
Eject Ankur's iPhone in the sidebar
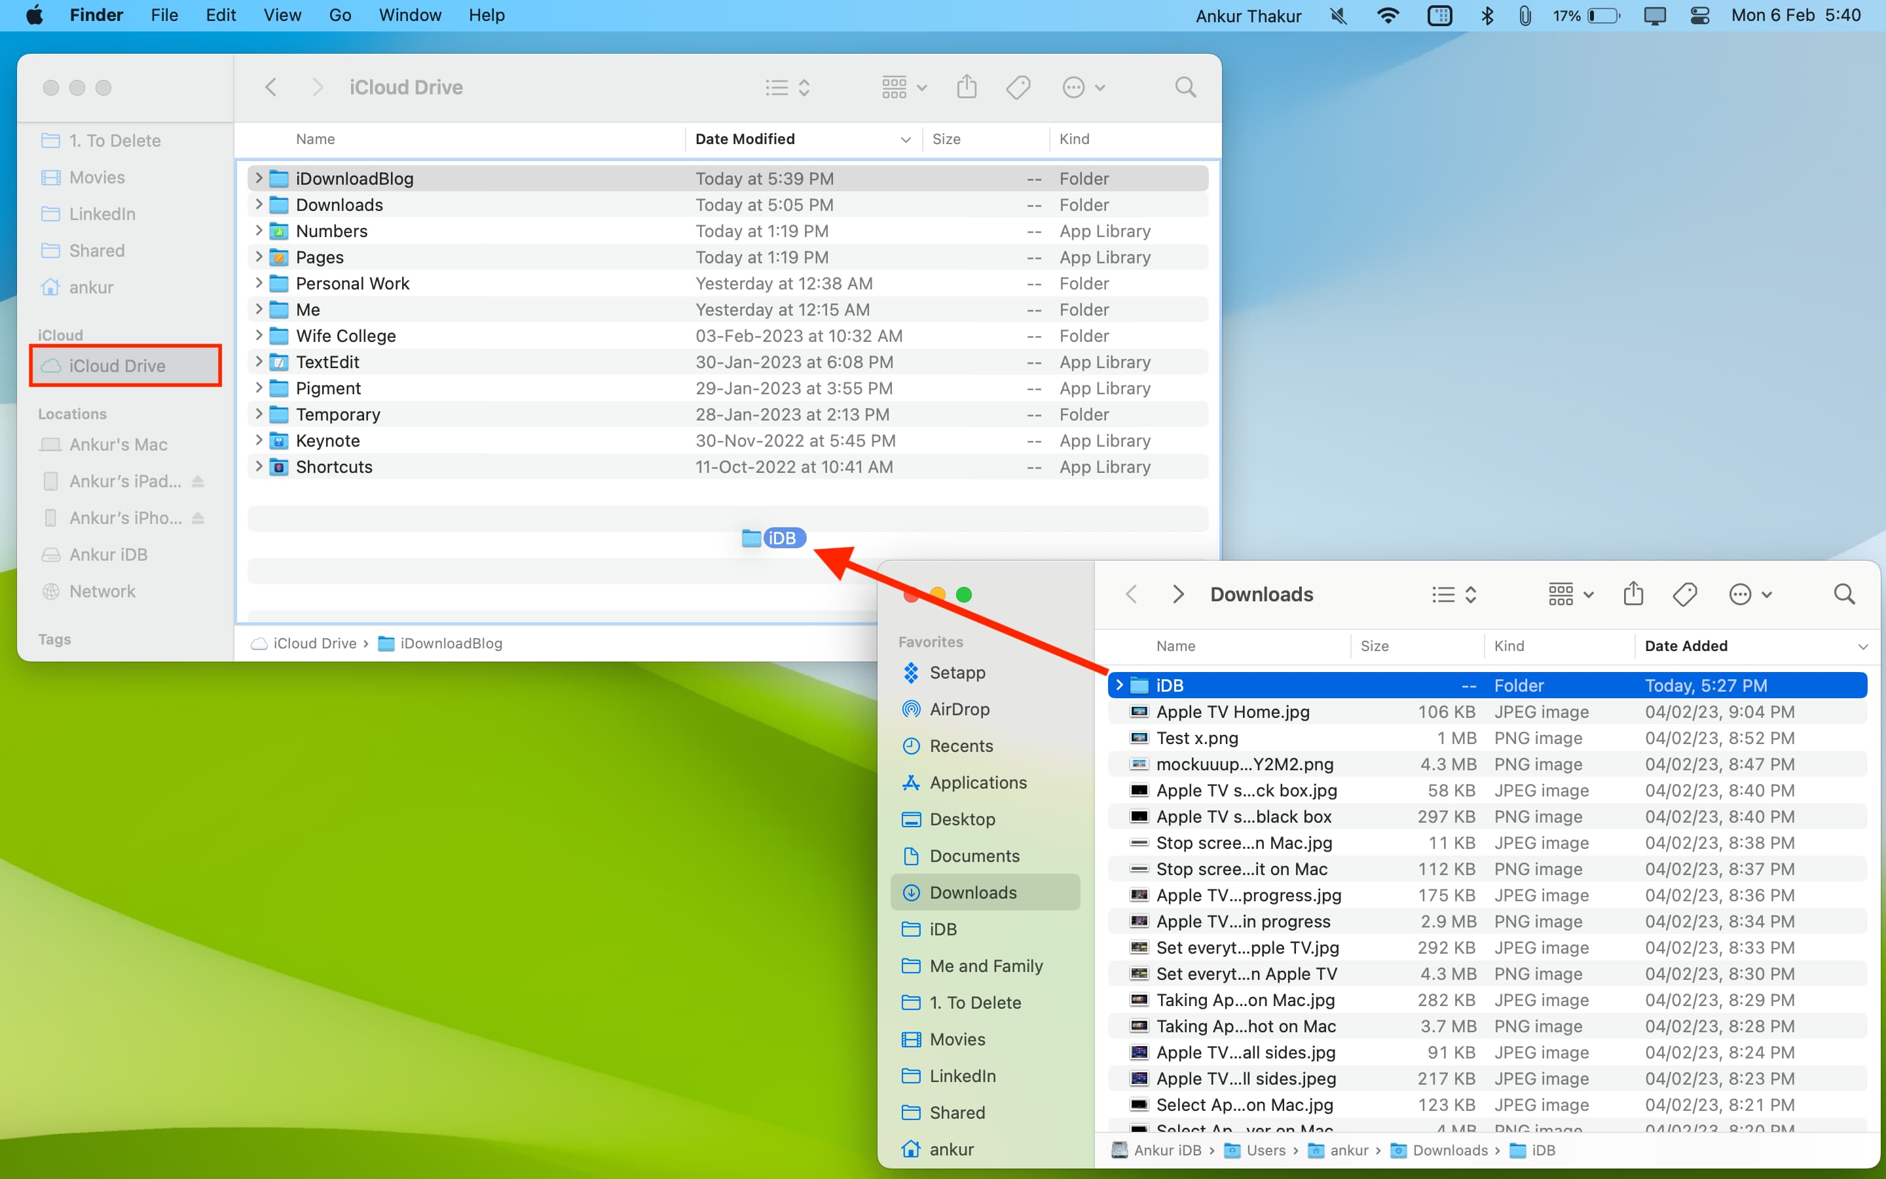198,517
